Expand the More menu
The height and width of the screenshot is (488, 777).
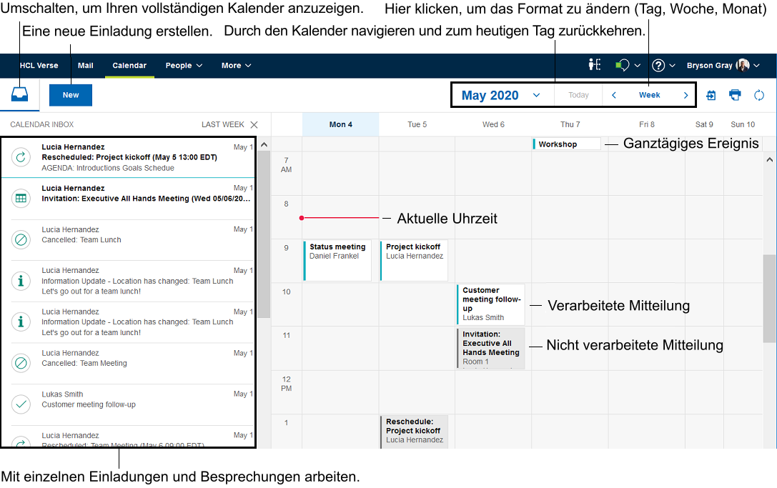pyautogui.click(x=237, y=66)
